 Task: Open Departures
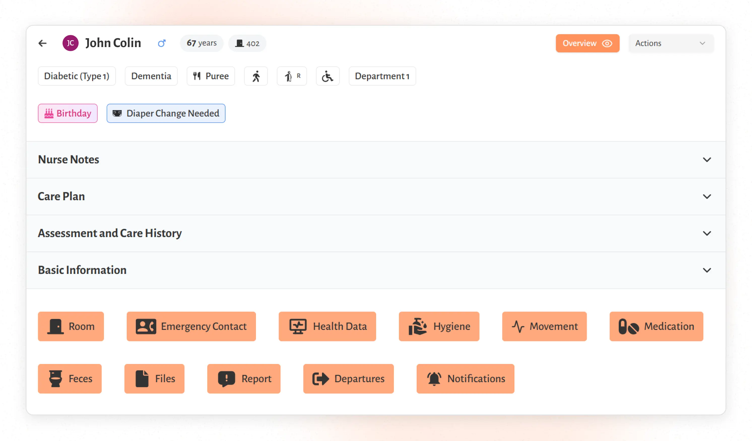(x=348, y=379)
